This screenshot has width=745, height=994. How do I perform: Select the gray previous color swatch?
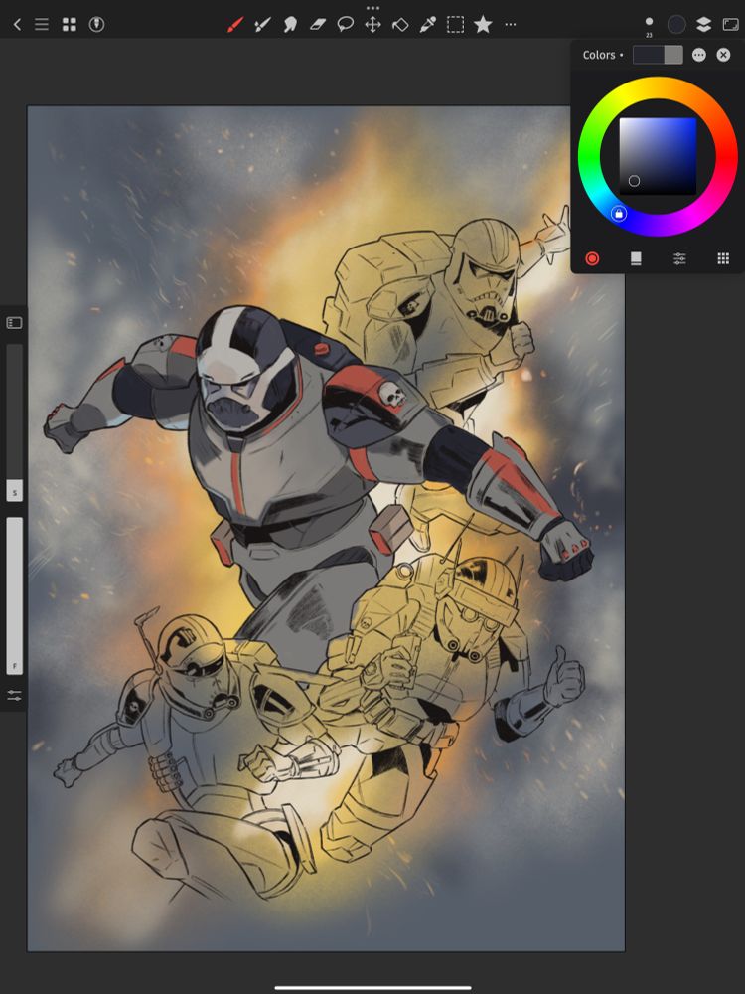[673, 55]
